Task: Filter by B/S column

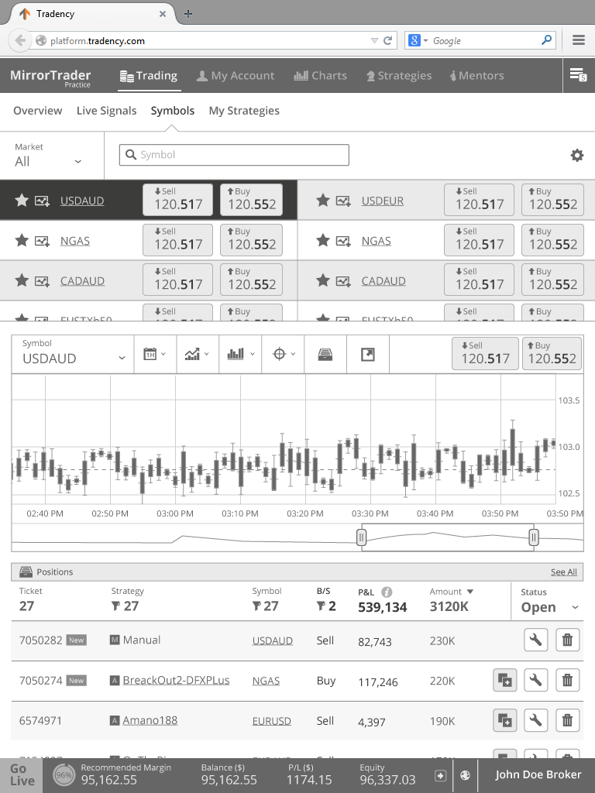Action: (x=320, y=606)
